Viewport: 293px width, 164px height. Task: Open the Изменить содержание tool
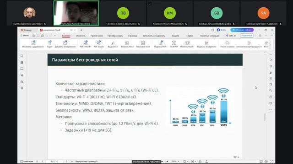(x=33, y=44)
